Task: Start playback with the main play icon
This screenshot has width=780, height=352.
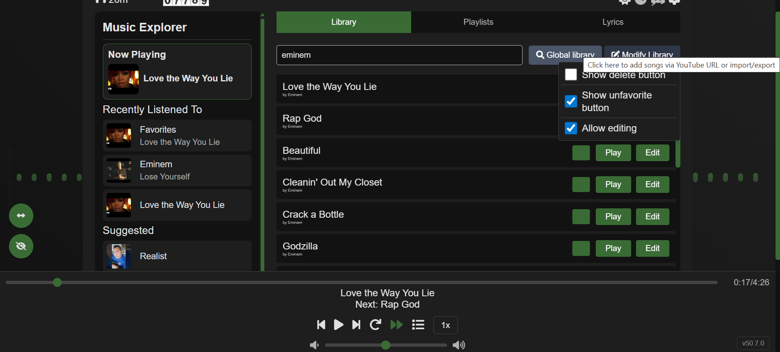Action: [x=338, y=325]
